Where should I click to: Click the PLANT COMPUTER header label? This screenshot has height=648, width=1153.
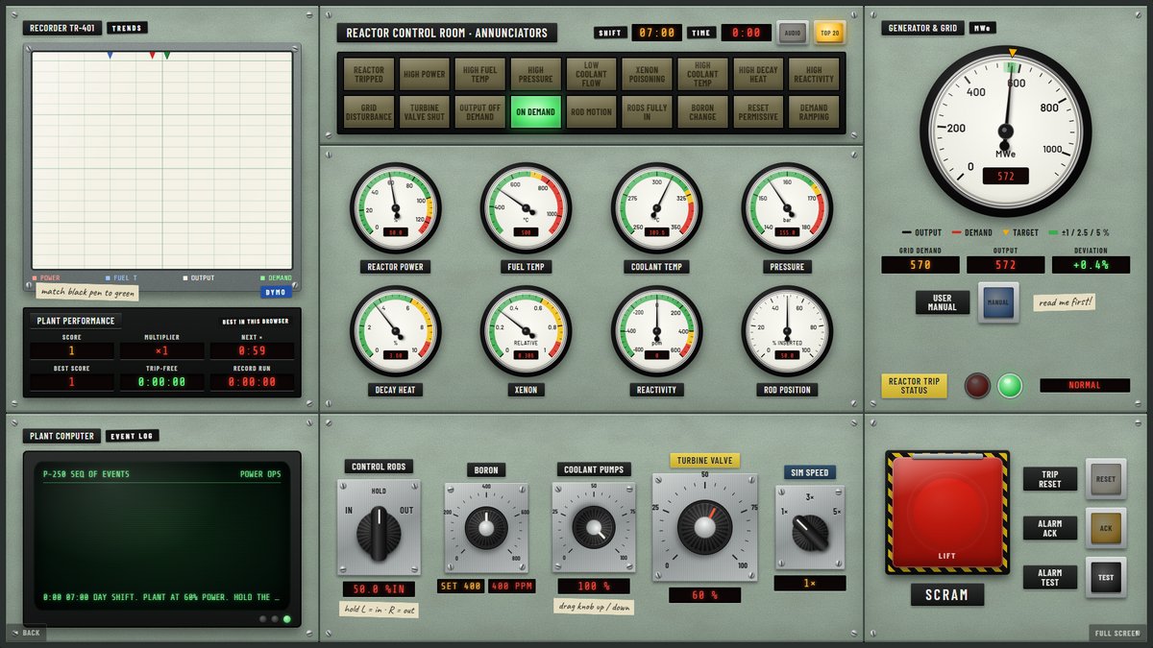click(x=62, y=436)
